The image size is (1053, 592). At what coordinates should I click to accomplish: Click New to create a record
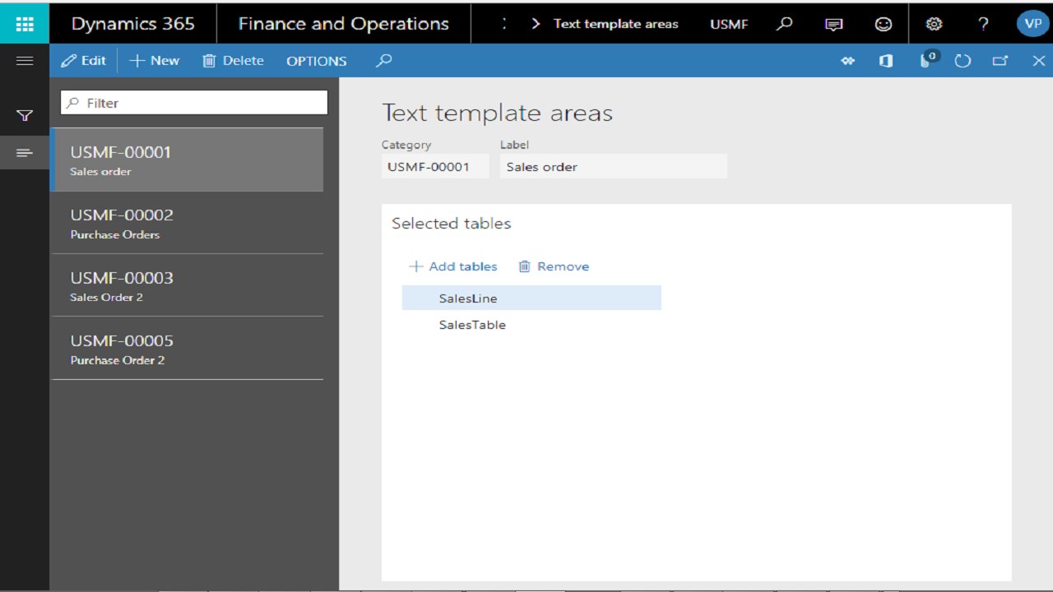155,61
